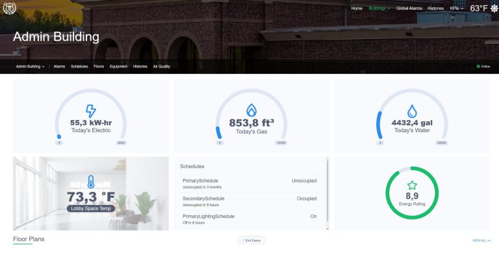This screenshot has width=499, height=280.
Task: Open the building Histories tab
Action: [x=140, y=66]
